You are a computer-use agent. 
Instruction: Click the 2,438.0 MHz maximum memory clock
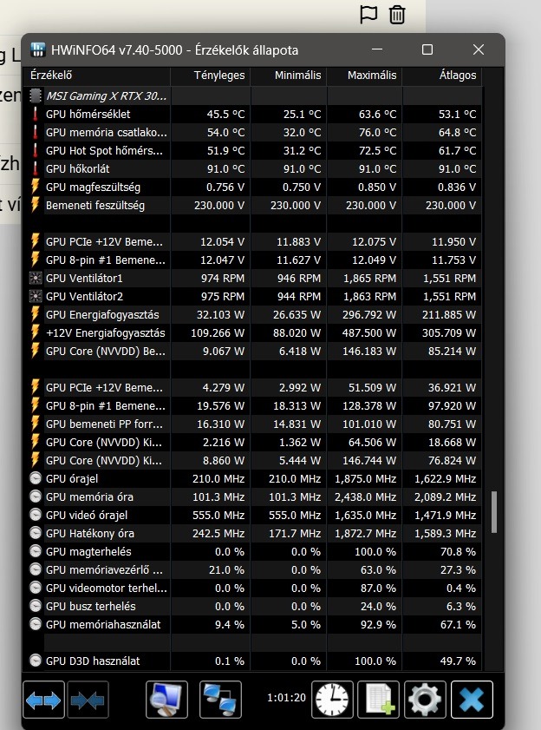click(366, 497)
